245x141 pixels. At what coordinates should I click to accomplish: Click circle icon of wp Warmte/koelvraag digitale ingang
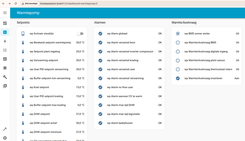[x=178, y=51]
